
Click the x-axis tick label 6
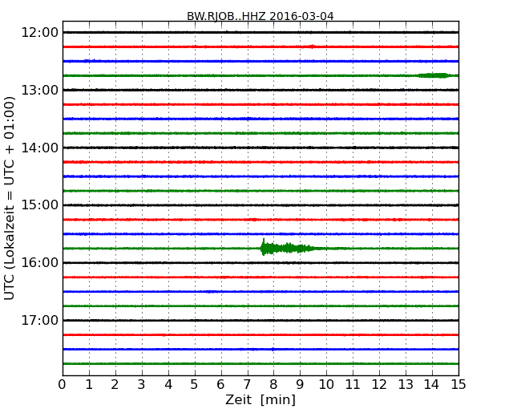pyautogui.click(x=220, y=385)
